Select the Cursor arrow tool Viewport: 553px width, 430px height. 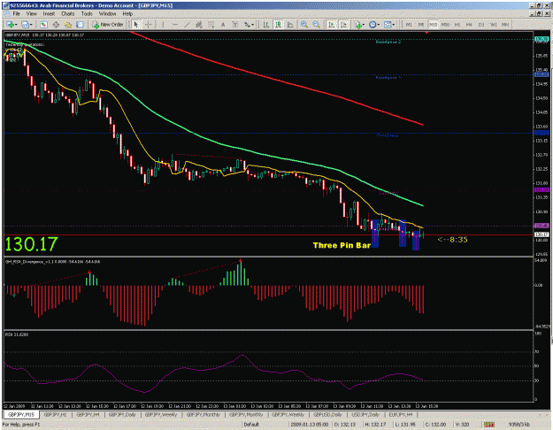tap(135, 25)
